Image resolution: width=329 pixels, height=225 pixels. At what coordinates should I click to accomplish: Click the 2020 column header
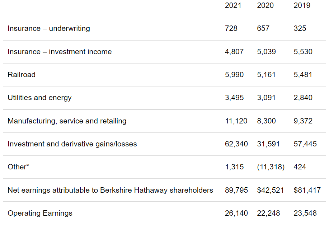coord(265,5)
